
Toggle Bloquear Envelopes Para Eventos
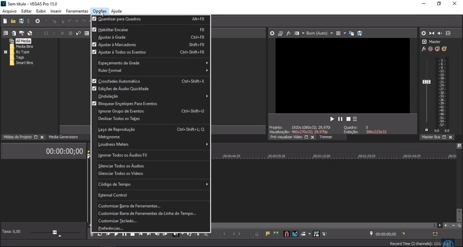[151, 104]
